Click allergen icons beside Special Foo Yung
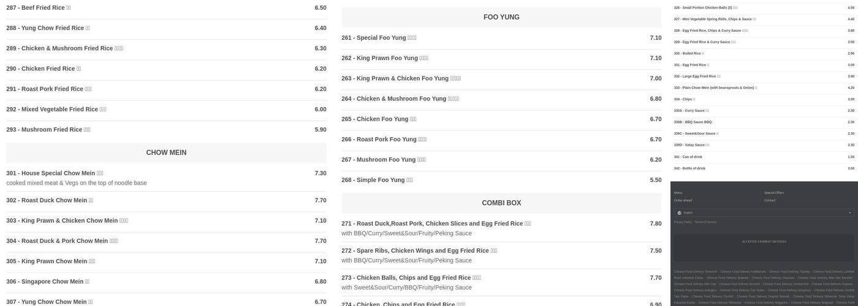This screenshot has width=858, height=306. click(x=412, y=38)
